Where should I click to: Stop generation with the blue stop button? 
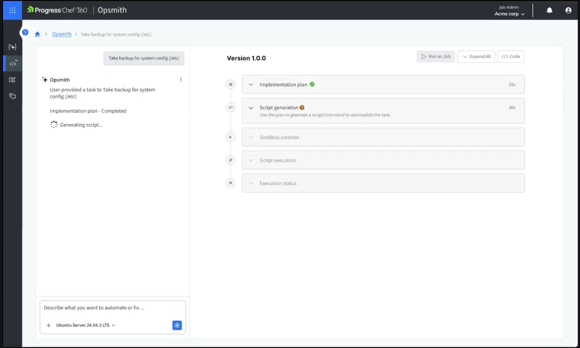[177, 325]
